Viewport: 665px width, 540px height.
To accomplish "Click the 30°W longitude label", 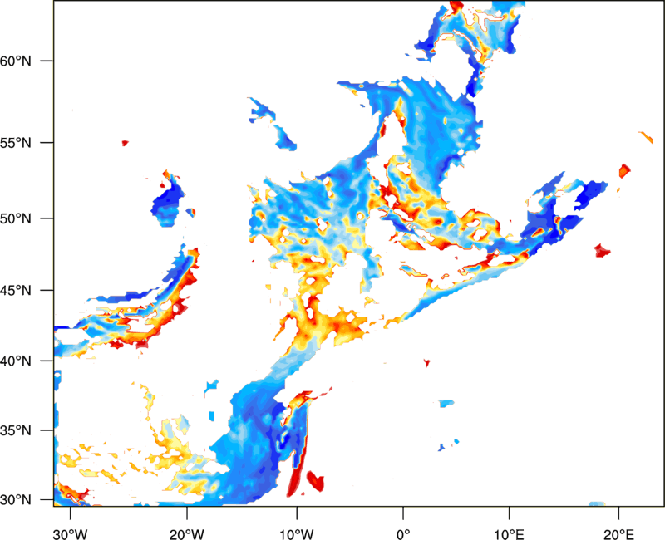I will pyautogui.click(x=70, y=534).
